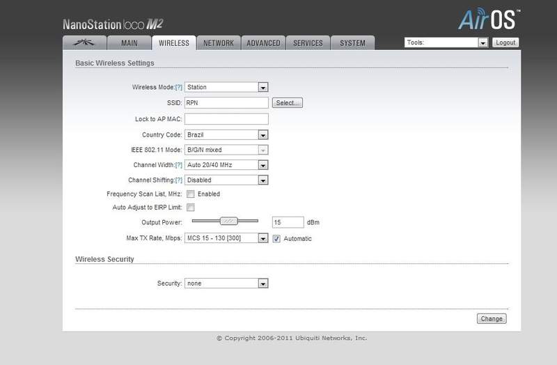This screenshot has height=365, width=557.
Task: Go to the ADVANCED tab
Action: [263, 42]
